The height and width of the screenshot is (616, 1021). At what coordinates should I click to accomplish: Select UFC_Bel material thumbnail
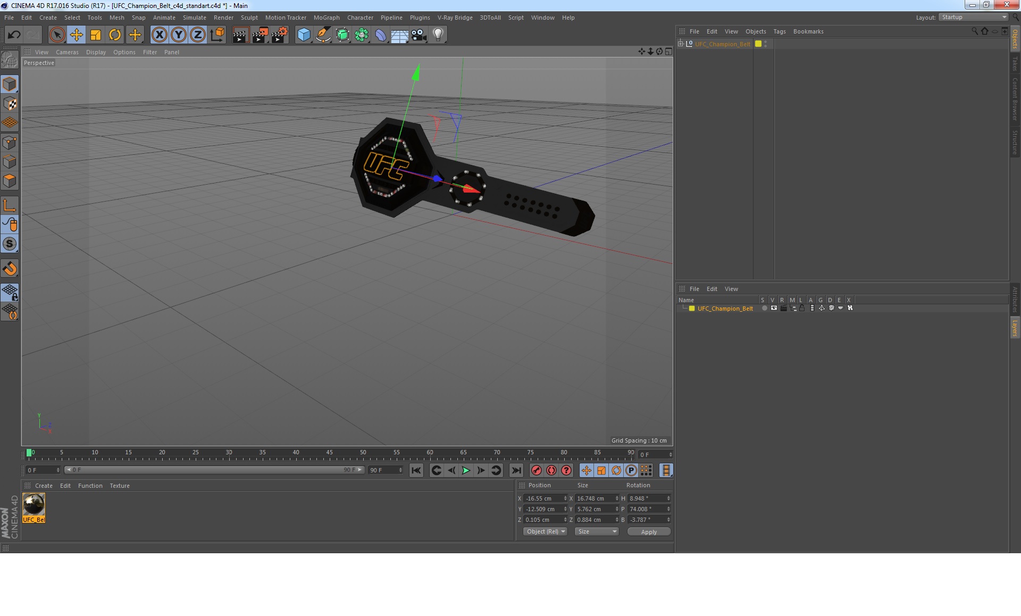34,504
